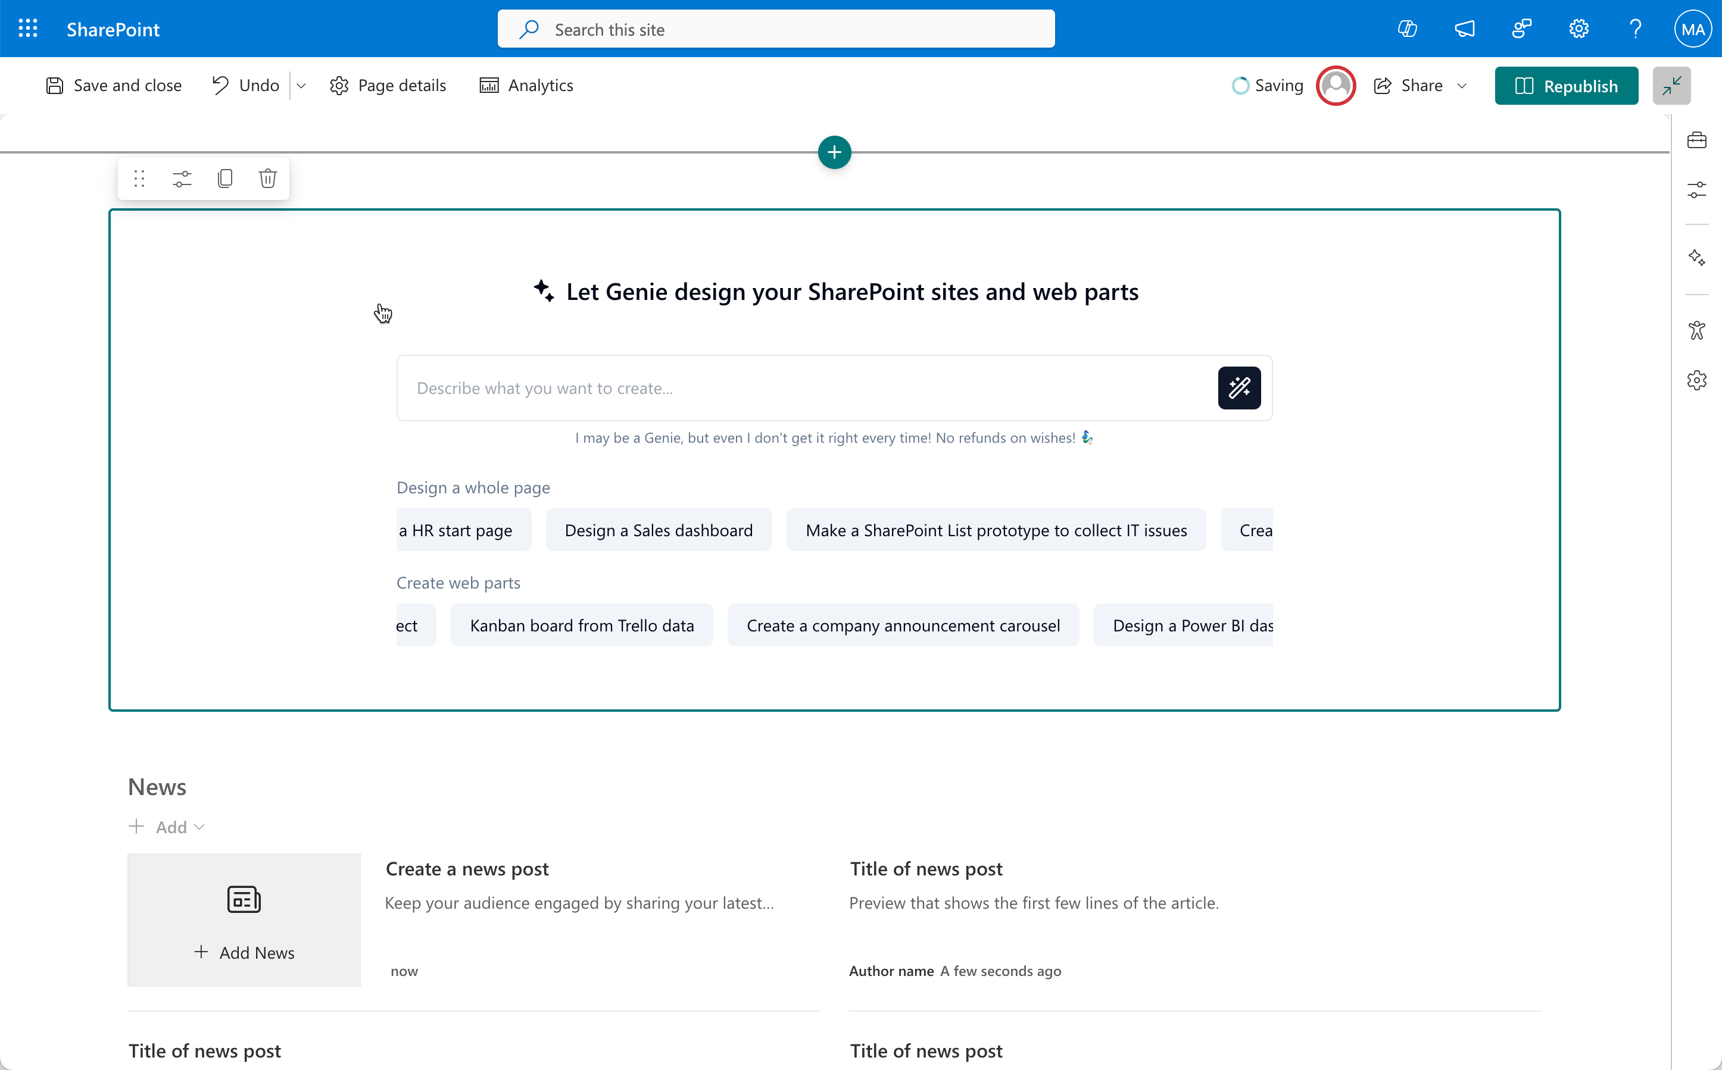
Task: Open the people connections icon in header
Action: pos(1521,29)
